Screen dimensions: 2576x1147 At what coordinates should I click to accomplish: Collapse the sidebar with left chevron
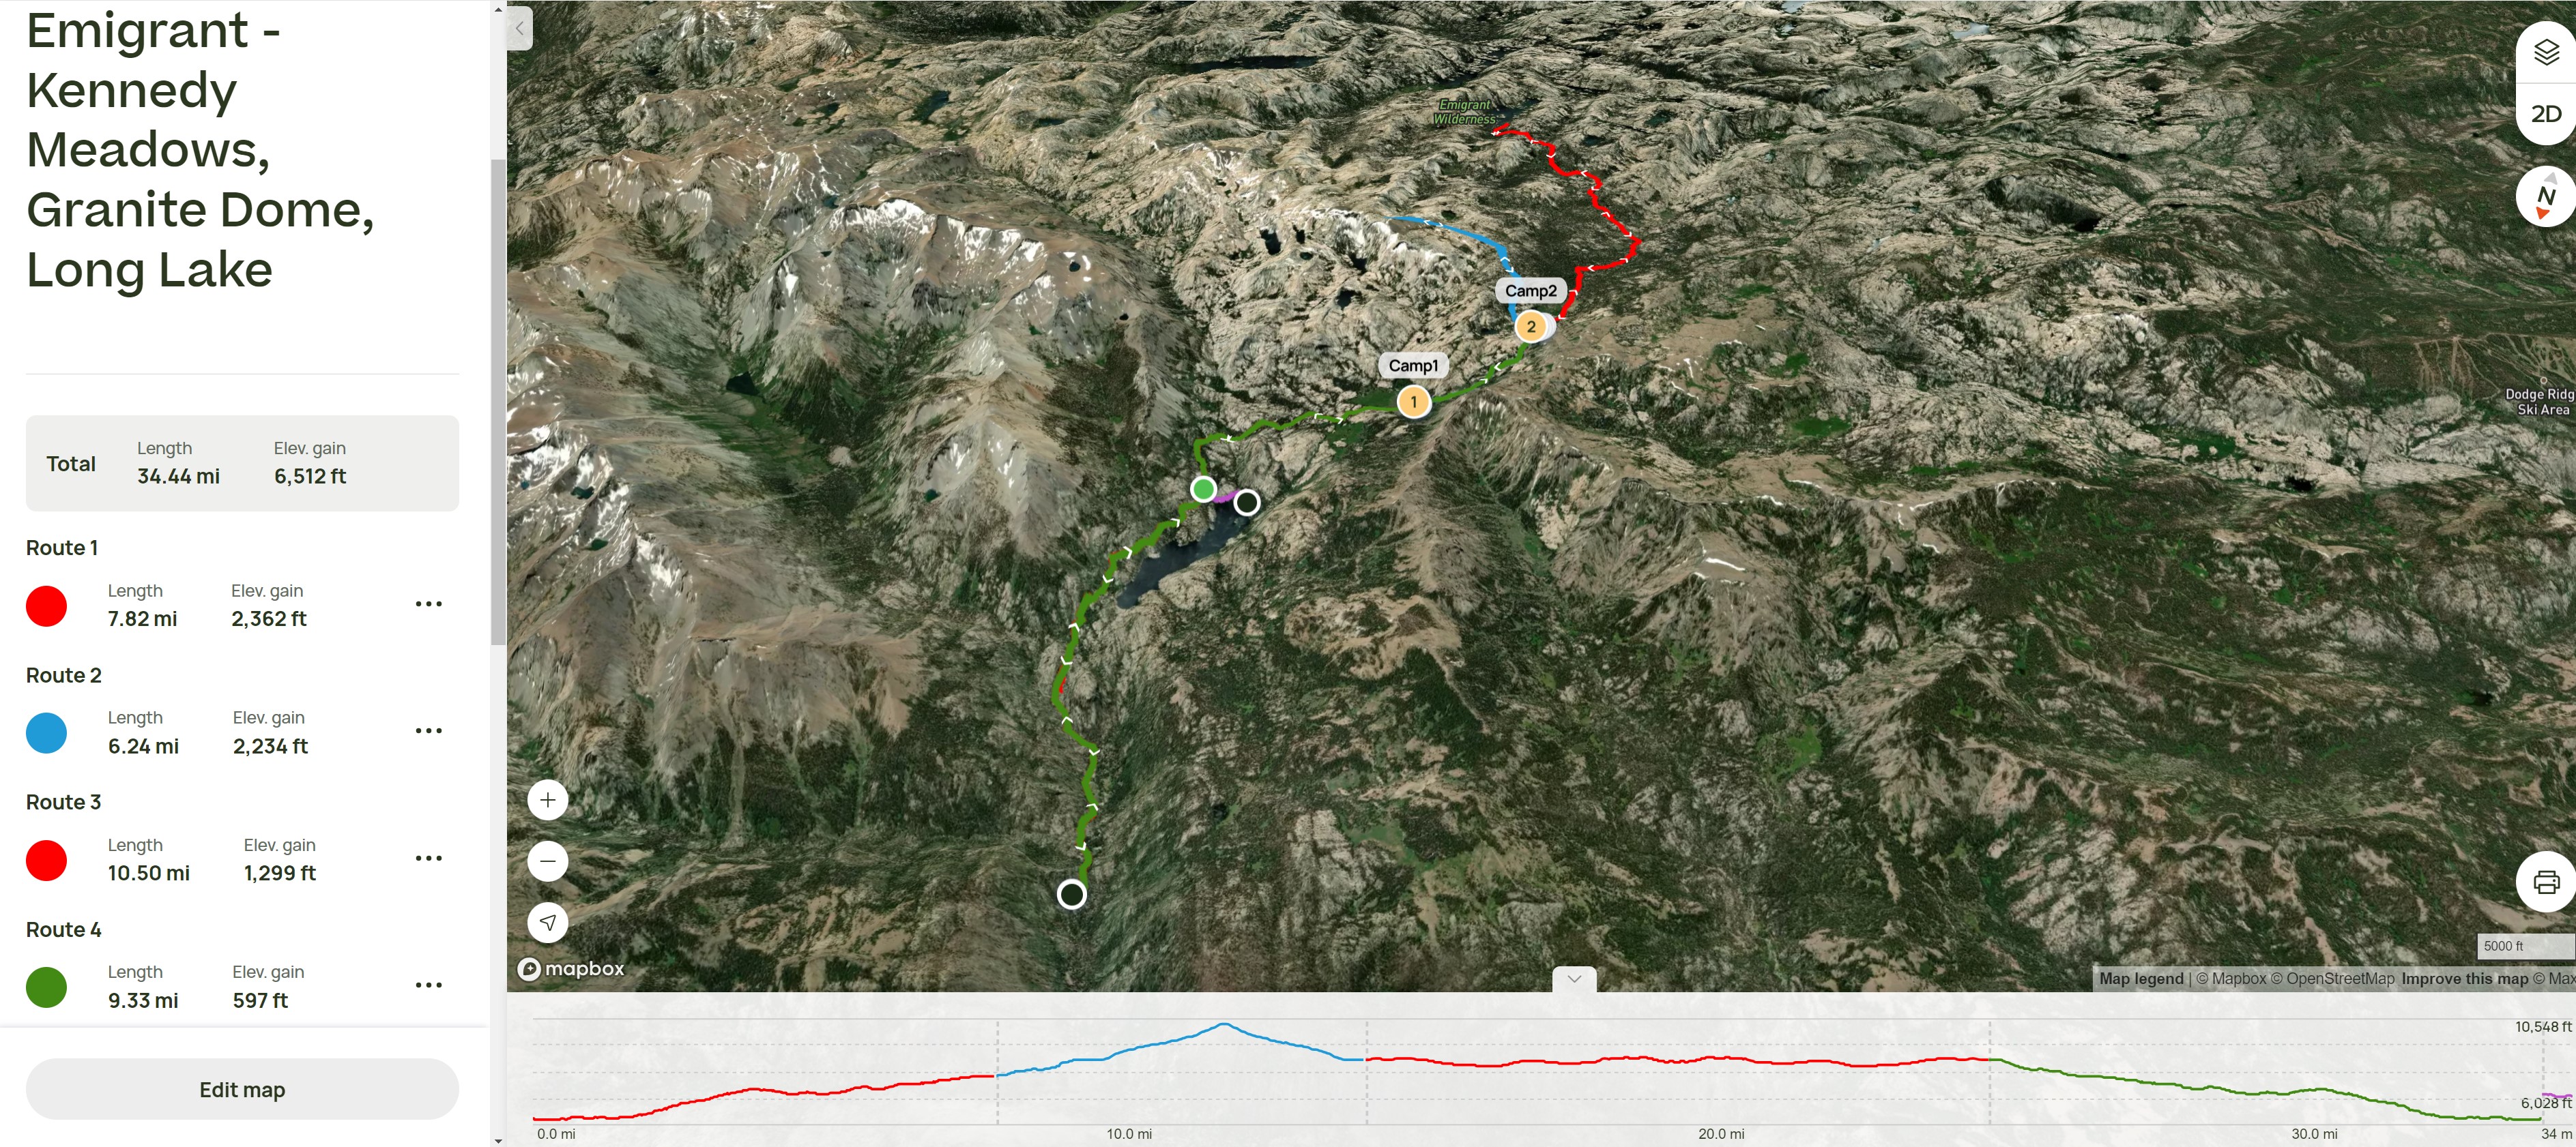pos(520,28)
